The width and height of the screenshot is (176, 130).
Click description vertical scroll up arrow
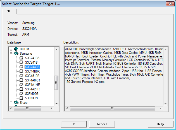click(165, 49)
